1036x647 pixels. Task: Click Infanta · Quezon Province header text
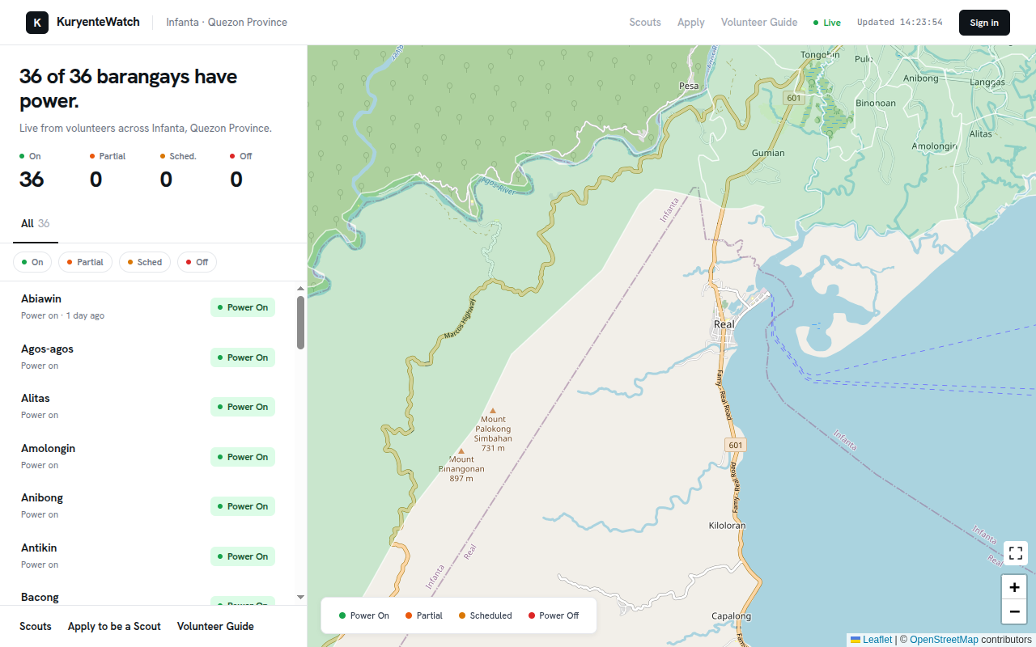click(x=227, y=23)
